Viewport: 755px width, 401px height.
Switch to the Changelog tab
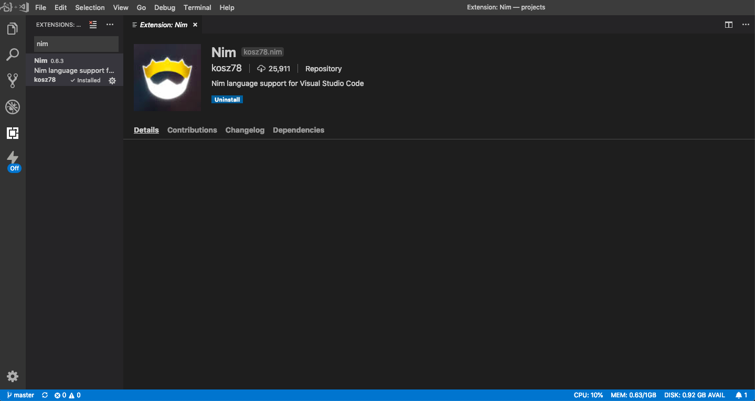tap(245, 130)
